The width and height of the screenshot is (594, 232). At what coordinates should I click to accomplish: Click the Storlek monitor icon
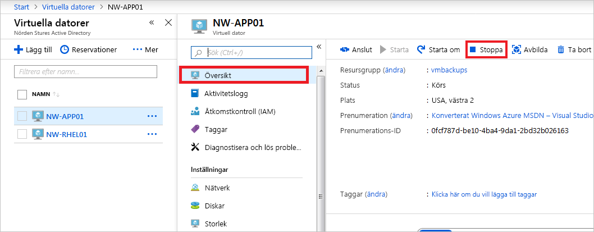point(195,224)
